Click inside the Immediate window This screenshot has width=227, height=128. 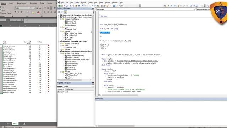coord(161,113)
